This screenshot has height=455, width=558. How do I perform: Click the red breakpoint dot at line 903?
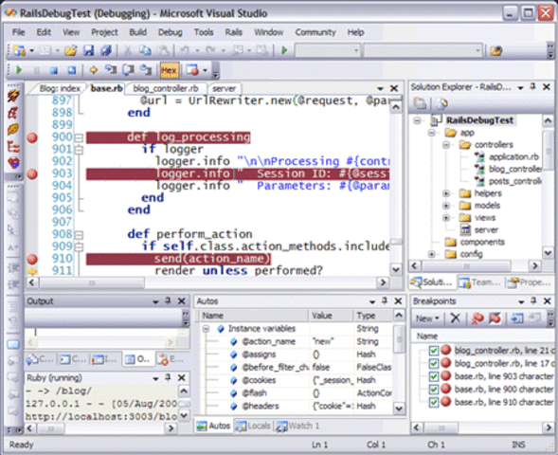[32, 174]
